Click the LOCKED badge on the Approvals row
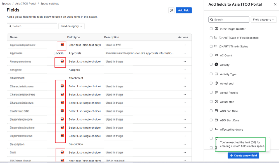This screenshot has width=279, height=163. click(x=59, y=53)
